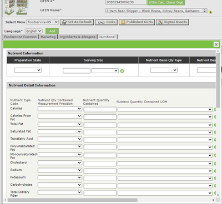
Task: Open the Links button
Action: click(106, 22)
